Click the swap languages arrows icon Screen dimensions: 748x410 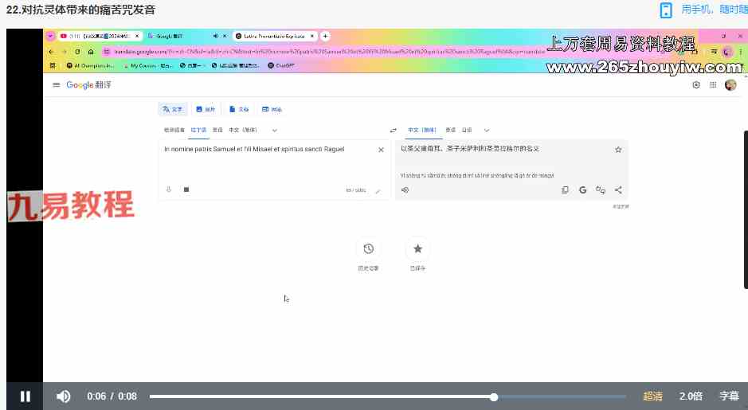coord(393,130)
